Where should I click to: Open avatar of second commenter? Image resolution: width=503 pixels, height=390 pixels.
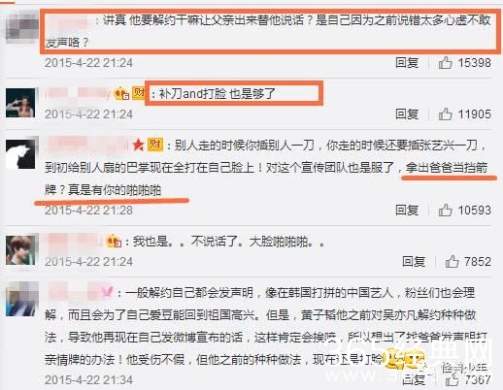tap(20, 103)
